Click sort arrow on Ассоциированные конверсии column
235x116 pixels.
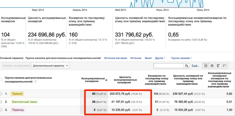point(106,80)
